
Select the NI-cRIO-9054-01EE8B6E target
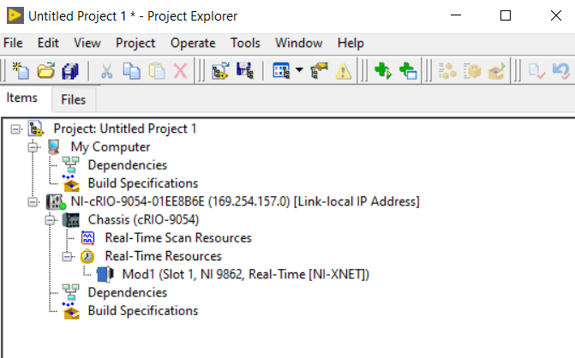point(245,201)
